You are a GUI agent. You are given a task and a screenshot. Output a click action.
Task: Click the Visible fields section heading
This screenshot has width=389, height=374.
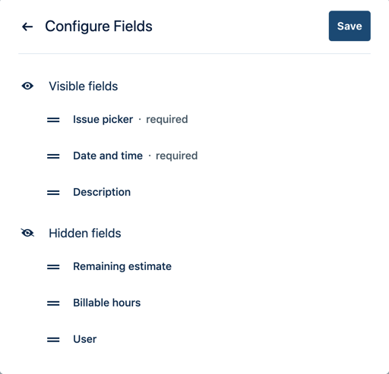(x=84, y=86)
